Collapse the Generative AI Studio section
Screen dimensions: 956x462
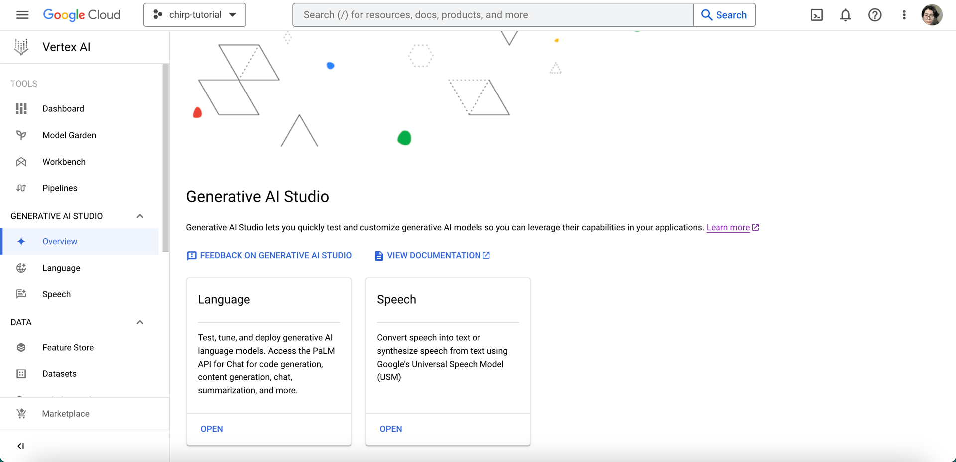pyautogui.click(x=140, y=216)
